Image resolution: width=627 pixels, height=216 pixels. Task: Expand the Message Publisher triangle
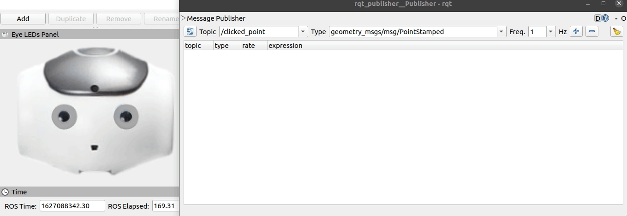pyautogui.click(x=183, y=18)
